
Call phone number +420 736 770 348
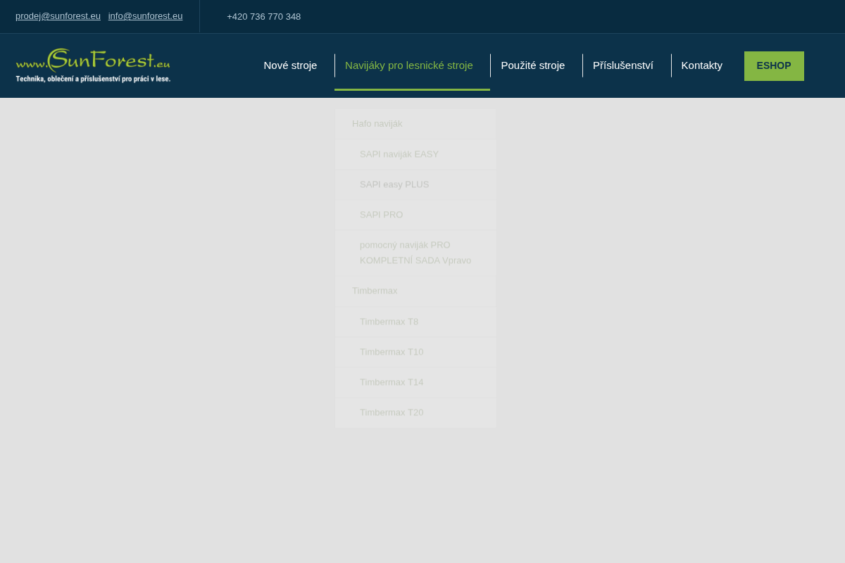tap(263, 17)
